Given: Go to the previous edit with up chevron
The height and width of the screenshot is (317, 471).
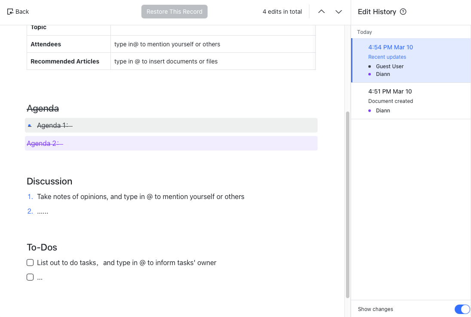Looking at the screenshot, I should 321,12.
